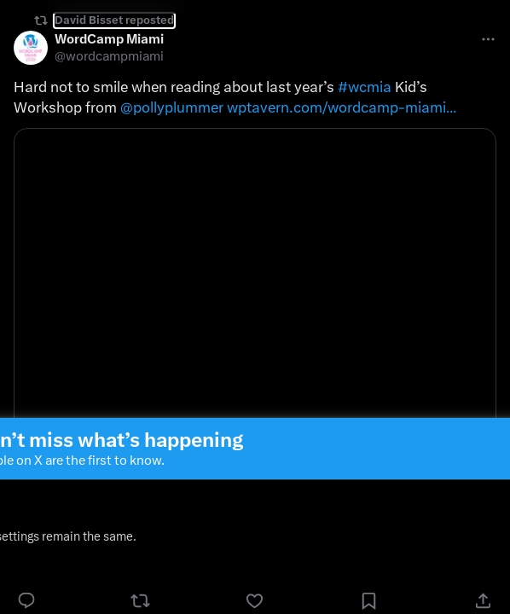The height and width of the screenshot is (614, 510).
Task: Open the WordCamp Miami display name
Action: point(109,39)
